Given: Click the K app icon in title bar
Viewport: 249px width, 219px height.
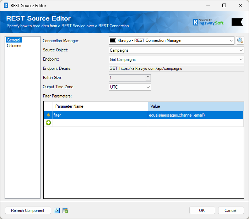Looking at the screenshot, I should tap(6, 6).
